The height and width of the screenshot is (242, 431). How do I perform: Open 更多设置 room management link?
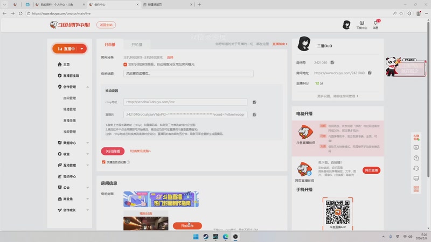click(x=338, y=96)
